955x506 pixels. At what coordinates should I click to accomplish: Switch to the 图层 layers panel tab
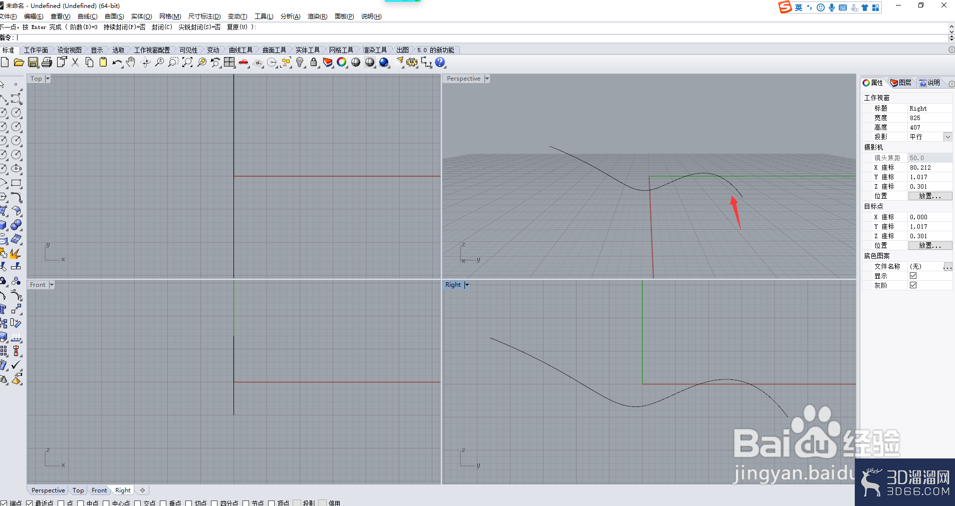coord(901,83)
